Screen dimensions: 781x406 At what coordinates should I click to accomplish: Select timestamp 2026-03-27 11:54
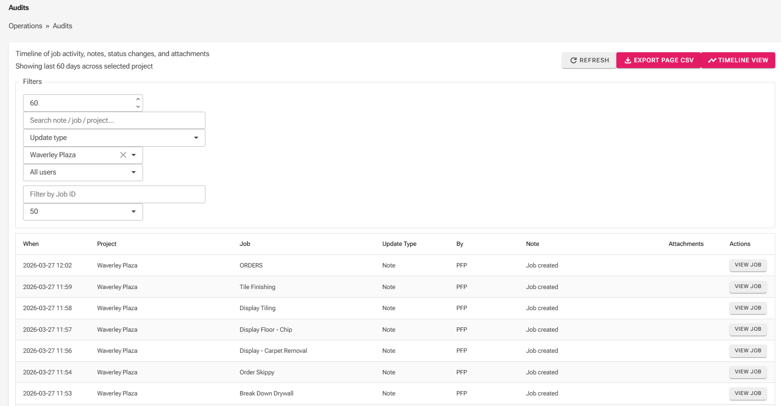48,372
